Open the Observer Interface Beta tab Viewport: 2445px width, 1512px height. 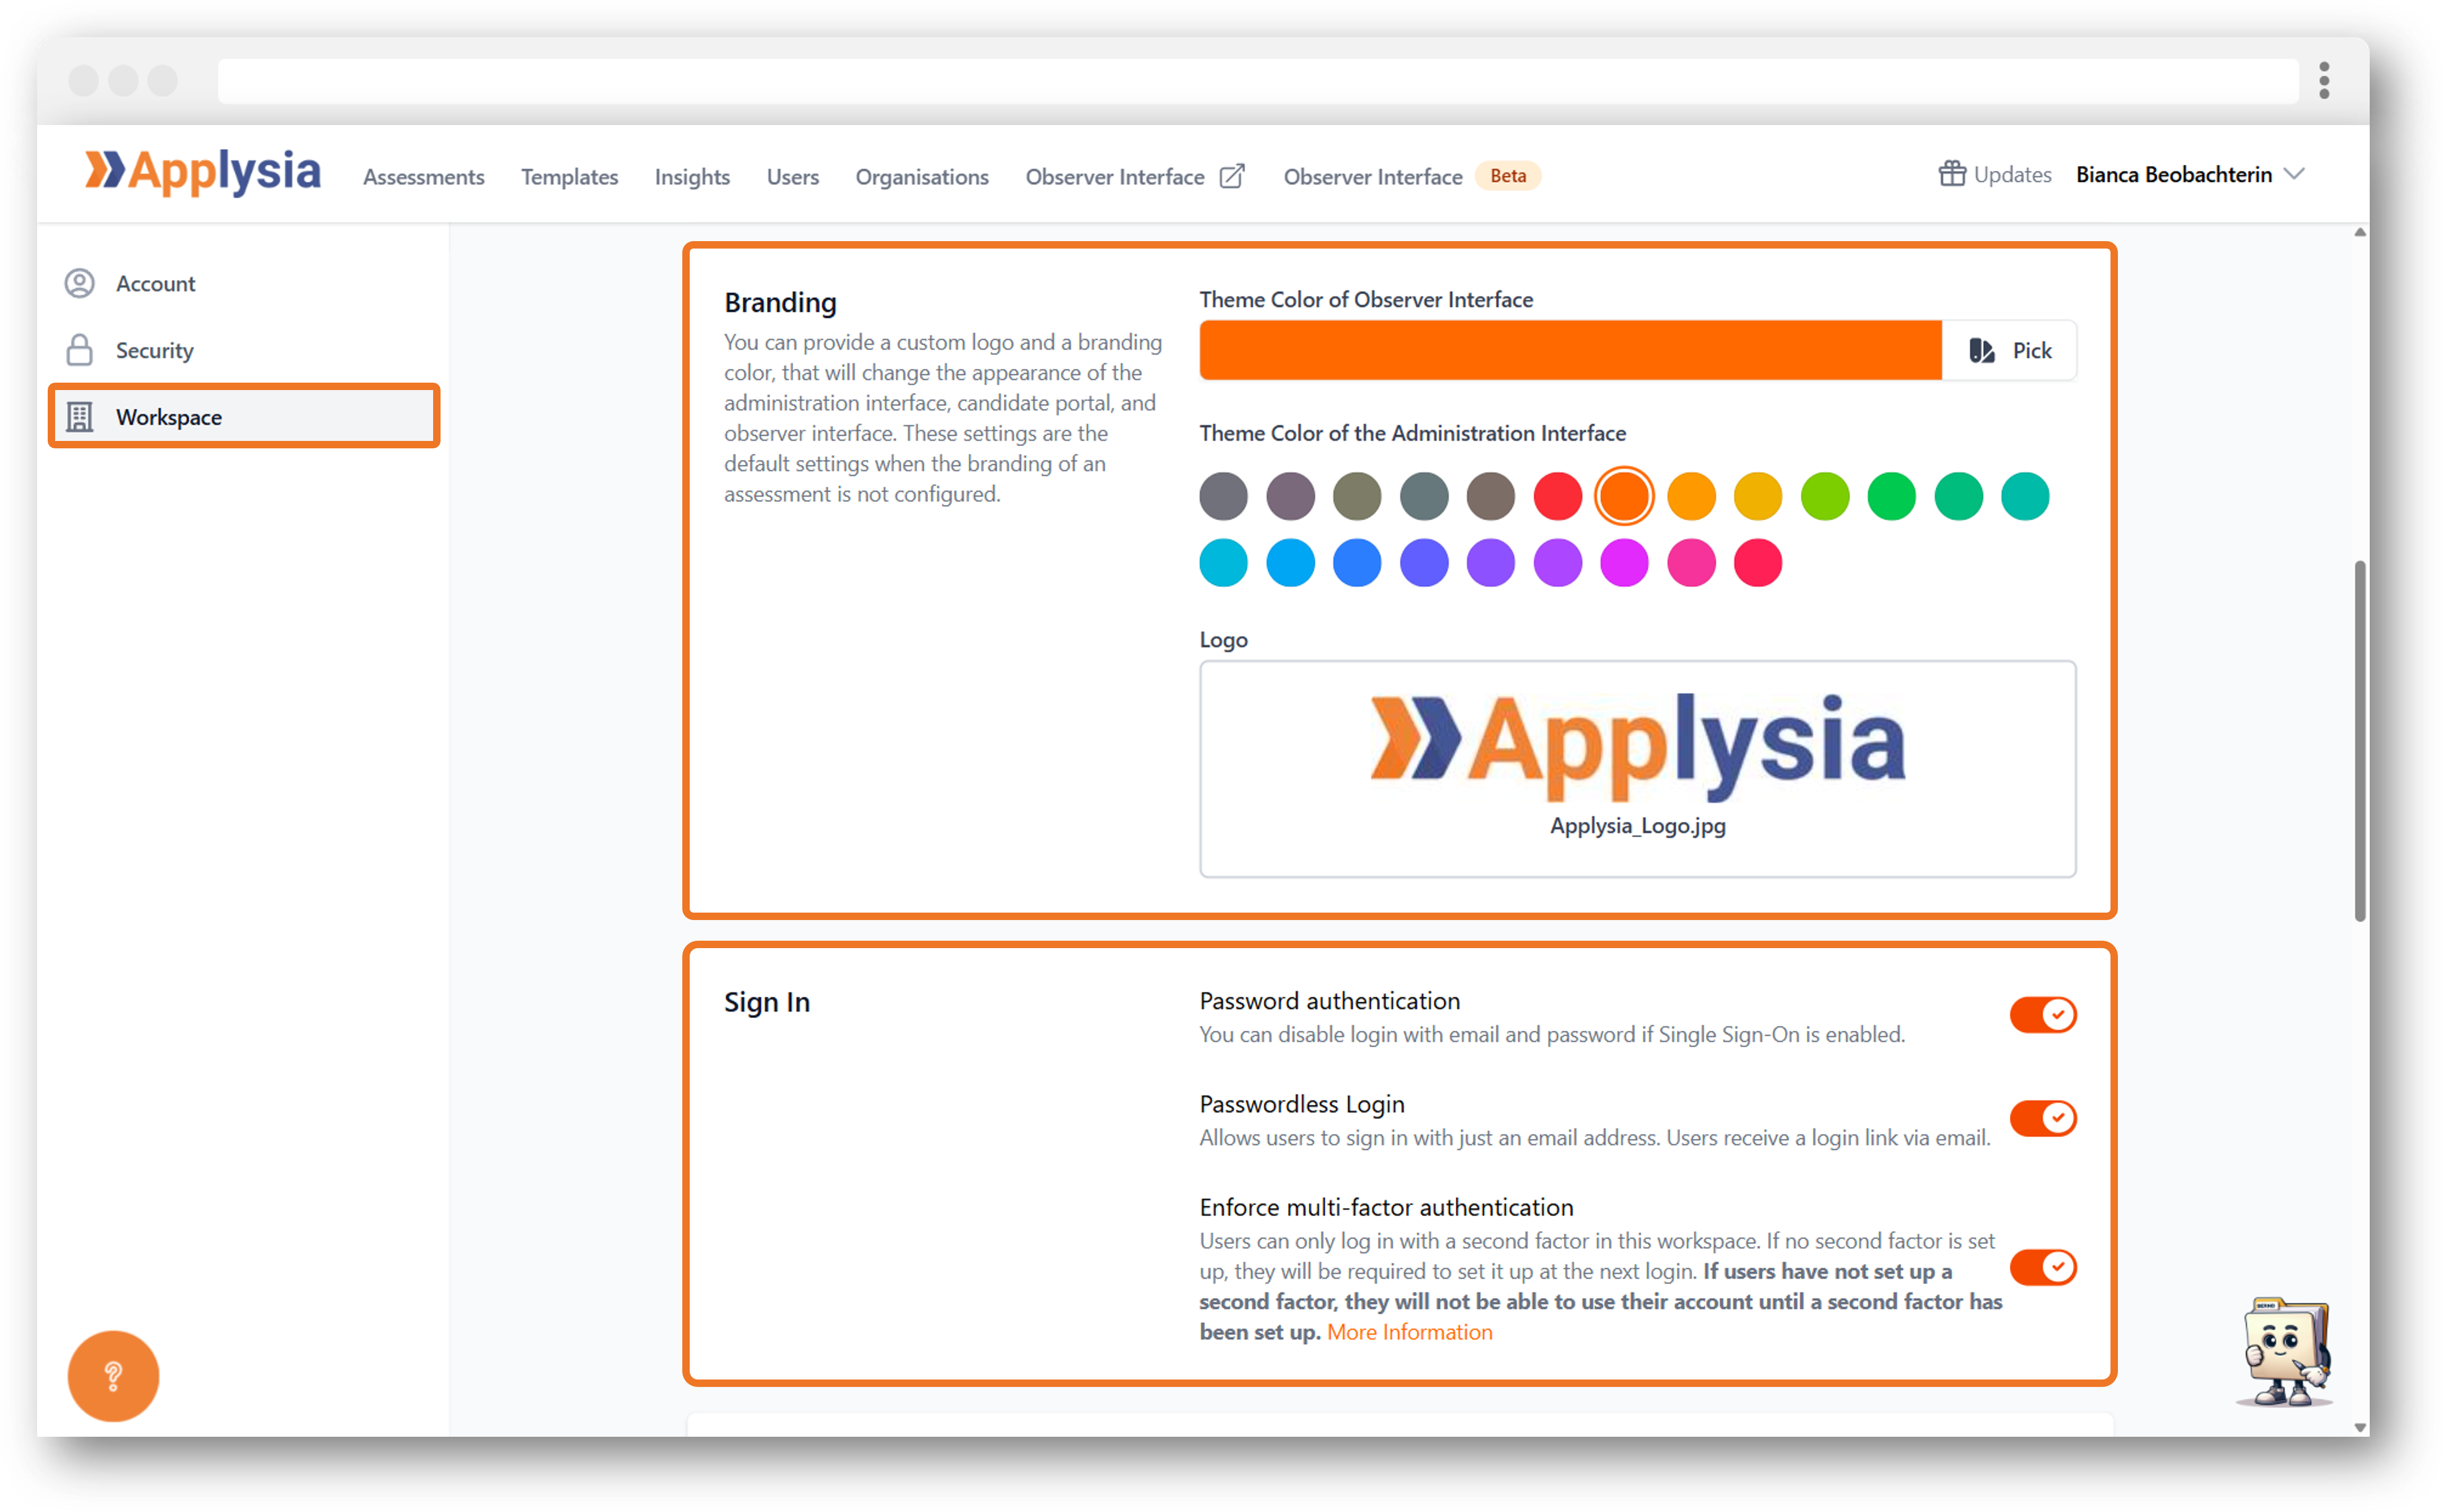pos(1411,176)
